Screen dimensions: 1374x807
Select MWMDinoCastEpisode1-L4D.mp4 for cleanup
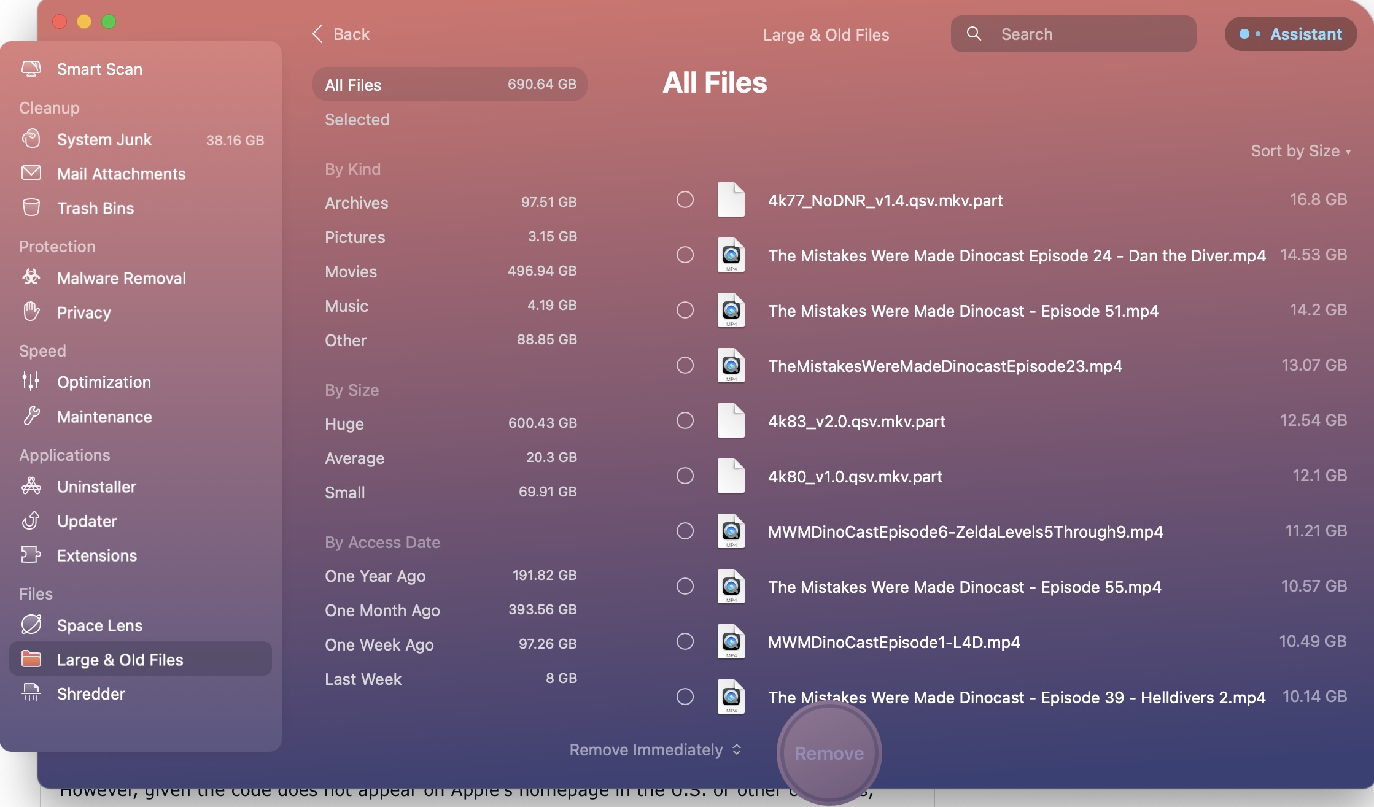pos(685,641)
